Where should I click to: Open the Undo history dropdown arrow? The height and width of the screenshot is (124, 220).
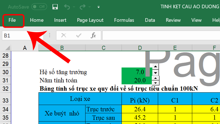pyautogui.click(x=74, y=7)
